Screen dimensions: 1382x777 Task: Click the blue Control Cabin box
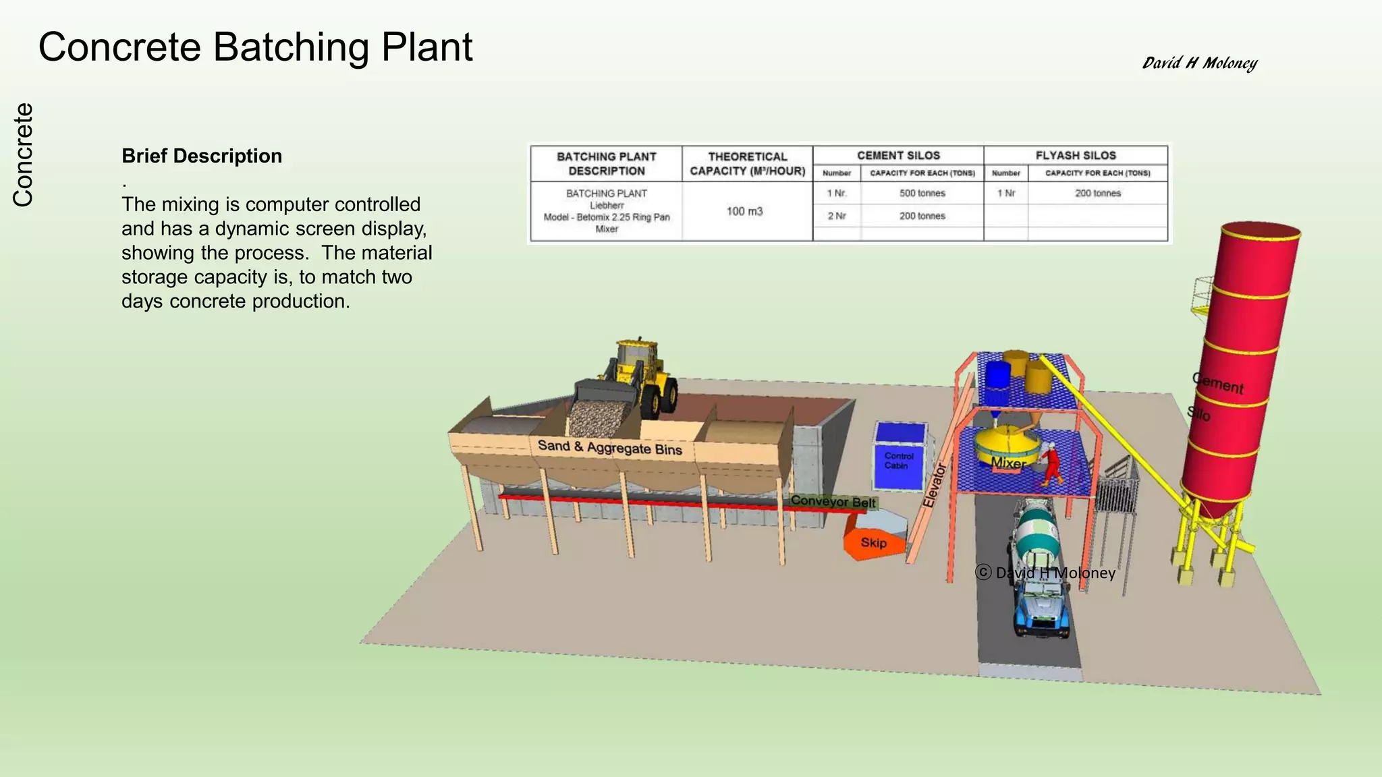click(x=900, y=456)
